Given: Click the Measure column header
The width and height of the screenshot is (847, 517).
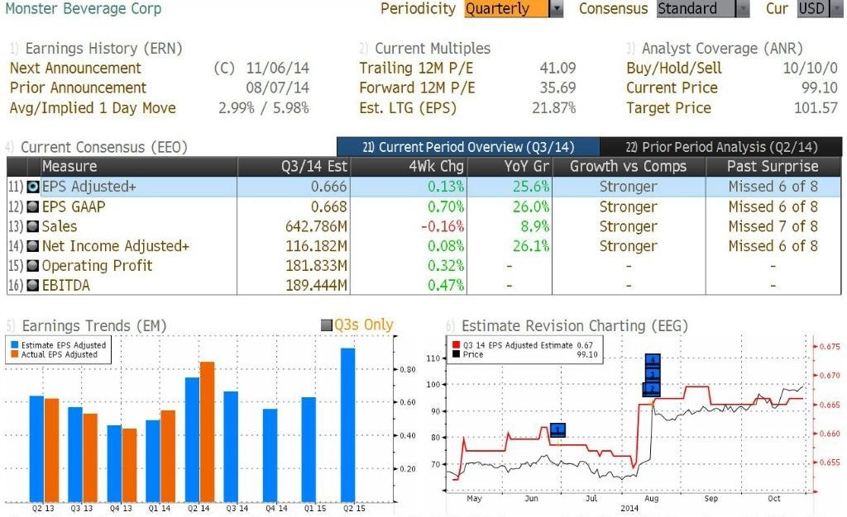Looking at the screenshot, I should point(139,167).
